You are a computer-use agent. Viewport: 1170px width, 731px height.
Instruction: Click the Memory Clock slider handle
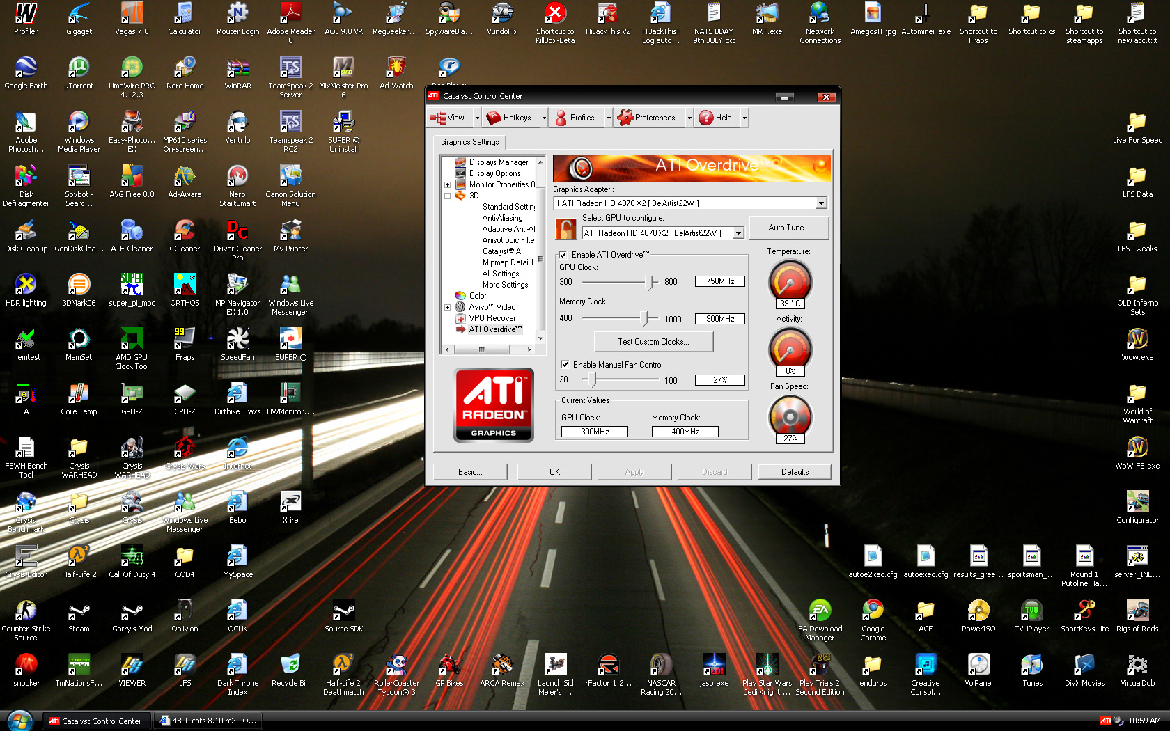[646, 319]
